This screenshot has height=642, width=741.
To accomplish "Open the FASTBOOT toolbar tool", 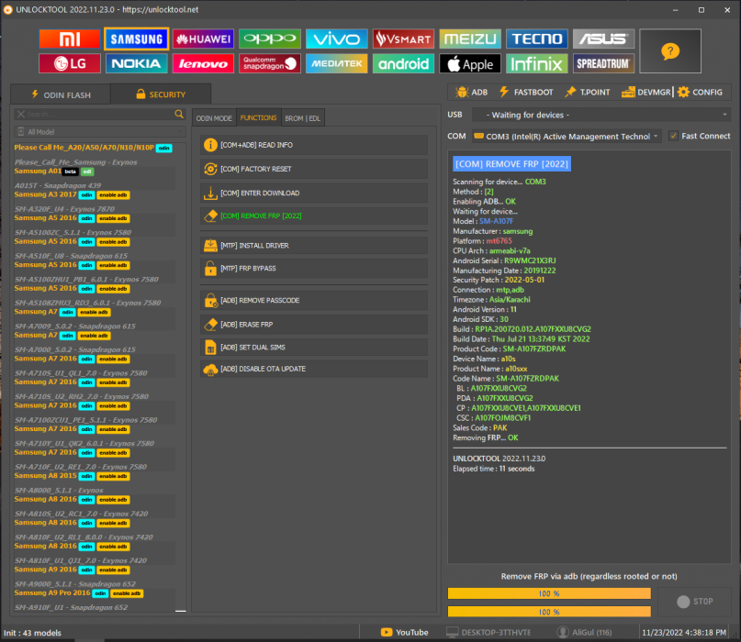I will click(526, 92).
